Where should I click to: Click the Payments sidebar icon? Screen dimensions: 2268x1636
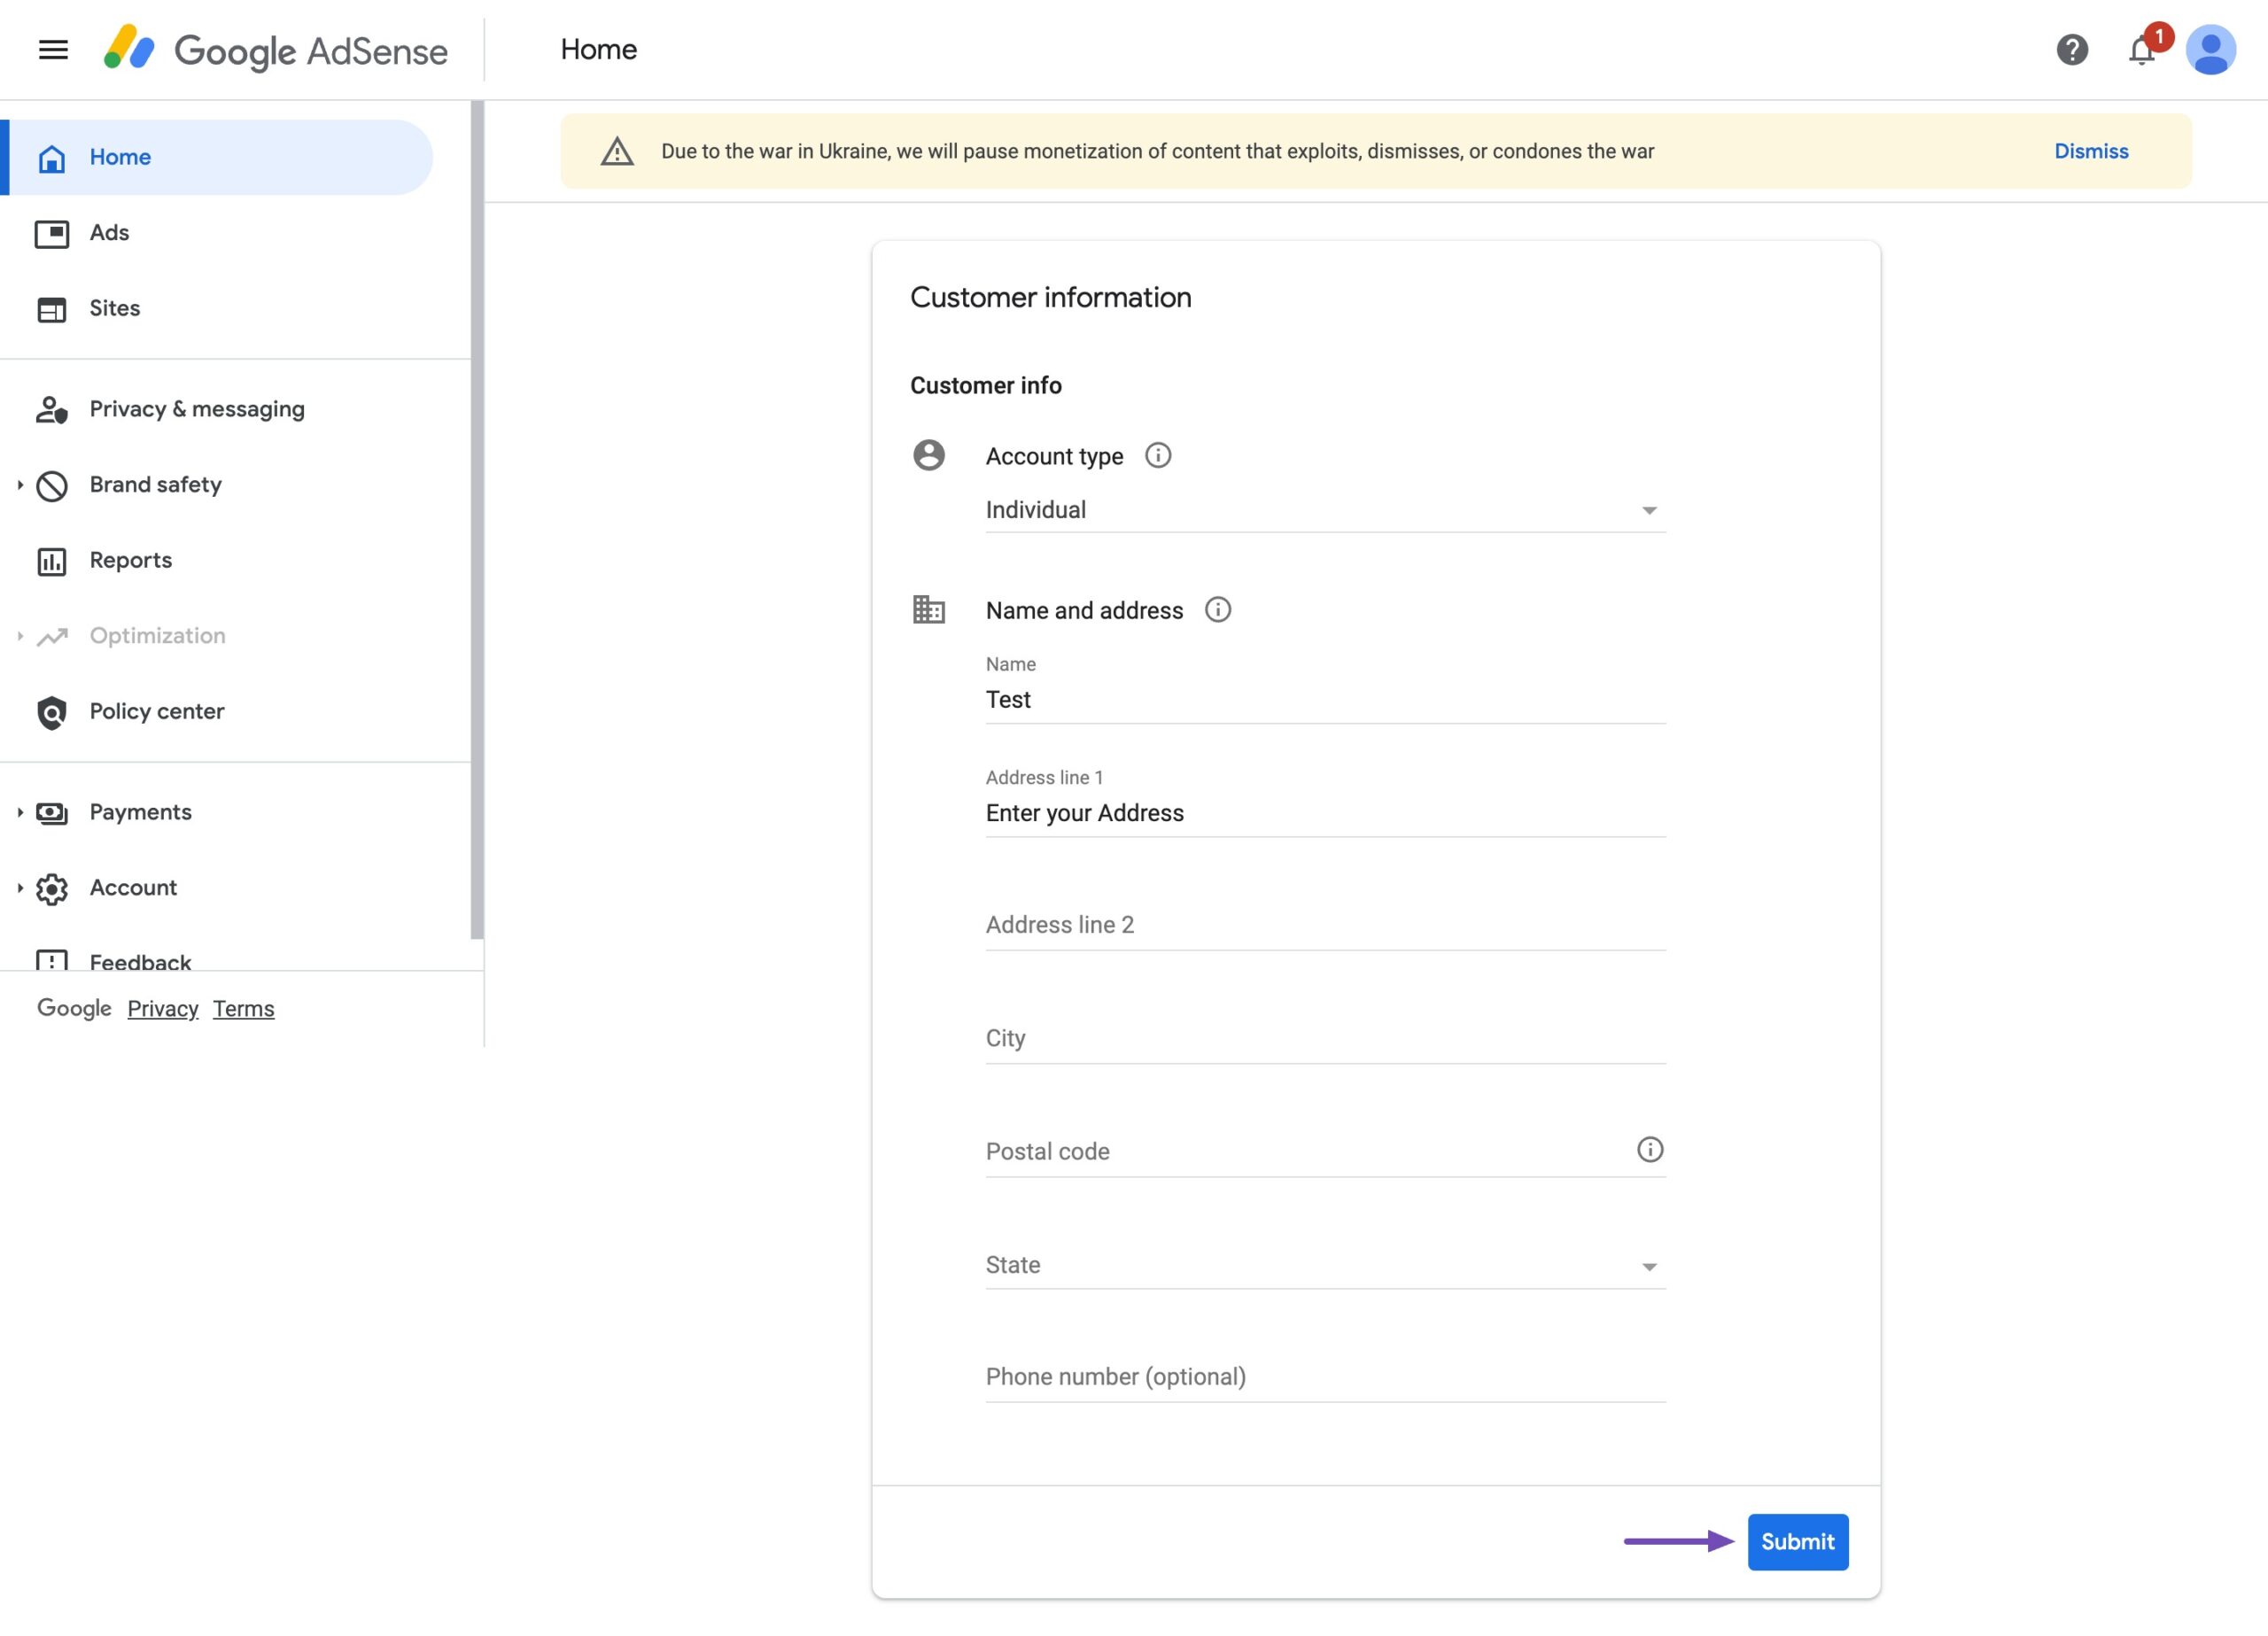click(53, 812)
